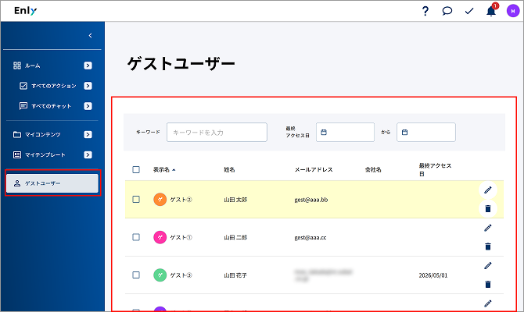The image size is (524, 312).
Task: Click the メールアドレス column header
Action: (x=314, y=170)
